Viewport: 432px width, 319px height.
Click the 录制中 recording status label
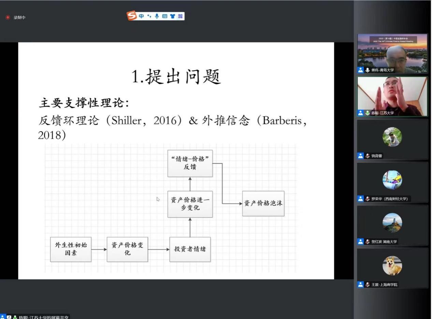19,17
